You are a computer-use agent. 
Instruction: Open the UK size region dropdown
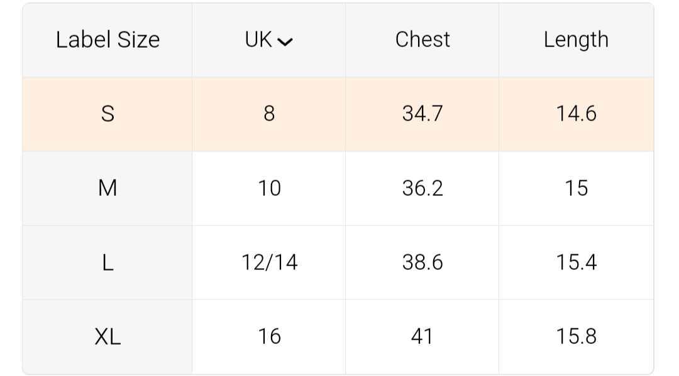click(269, 40)
